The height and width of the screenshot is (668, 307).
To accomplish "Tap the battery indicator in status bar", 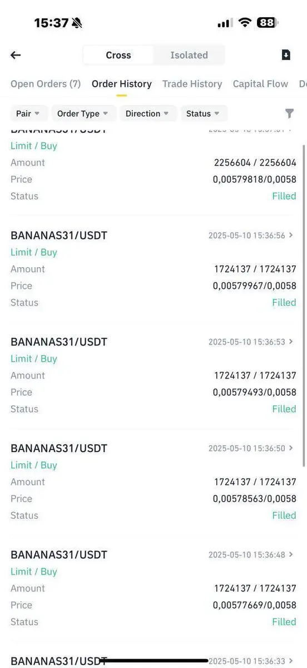I will coord(268,23).
